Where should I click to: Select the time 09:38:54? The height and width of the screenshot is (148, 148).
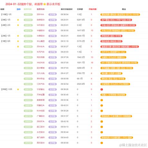[65, 14]
